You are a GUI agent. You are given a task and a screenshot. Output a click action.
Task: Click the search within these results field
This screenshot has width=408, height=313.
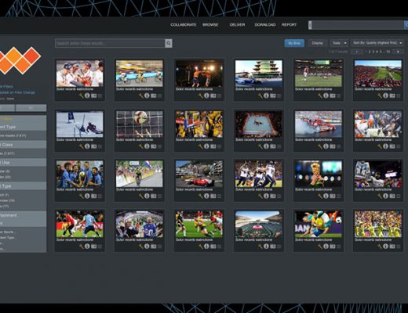tap(110, 43)
